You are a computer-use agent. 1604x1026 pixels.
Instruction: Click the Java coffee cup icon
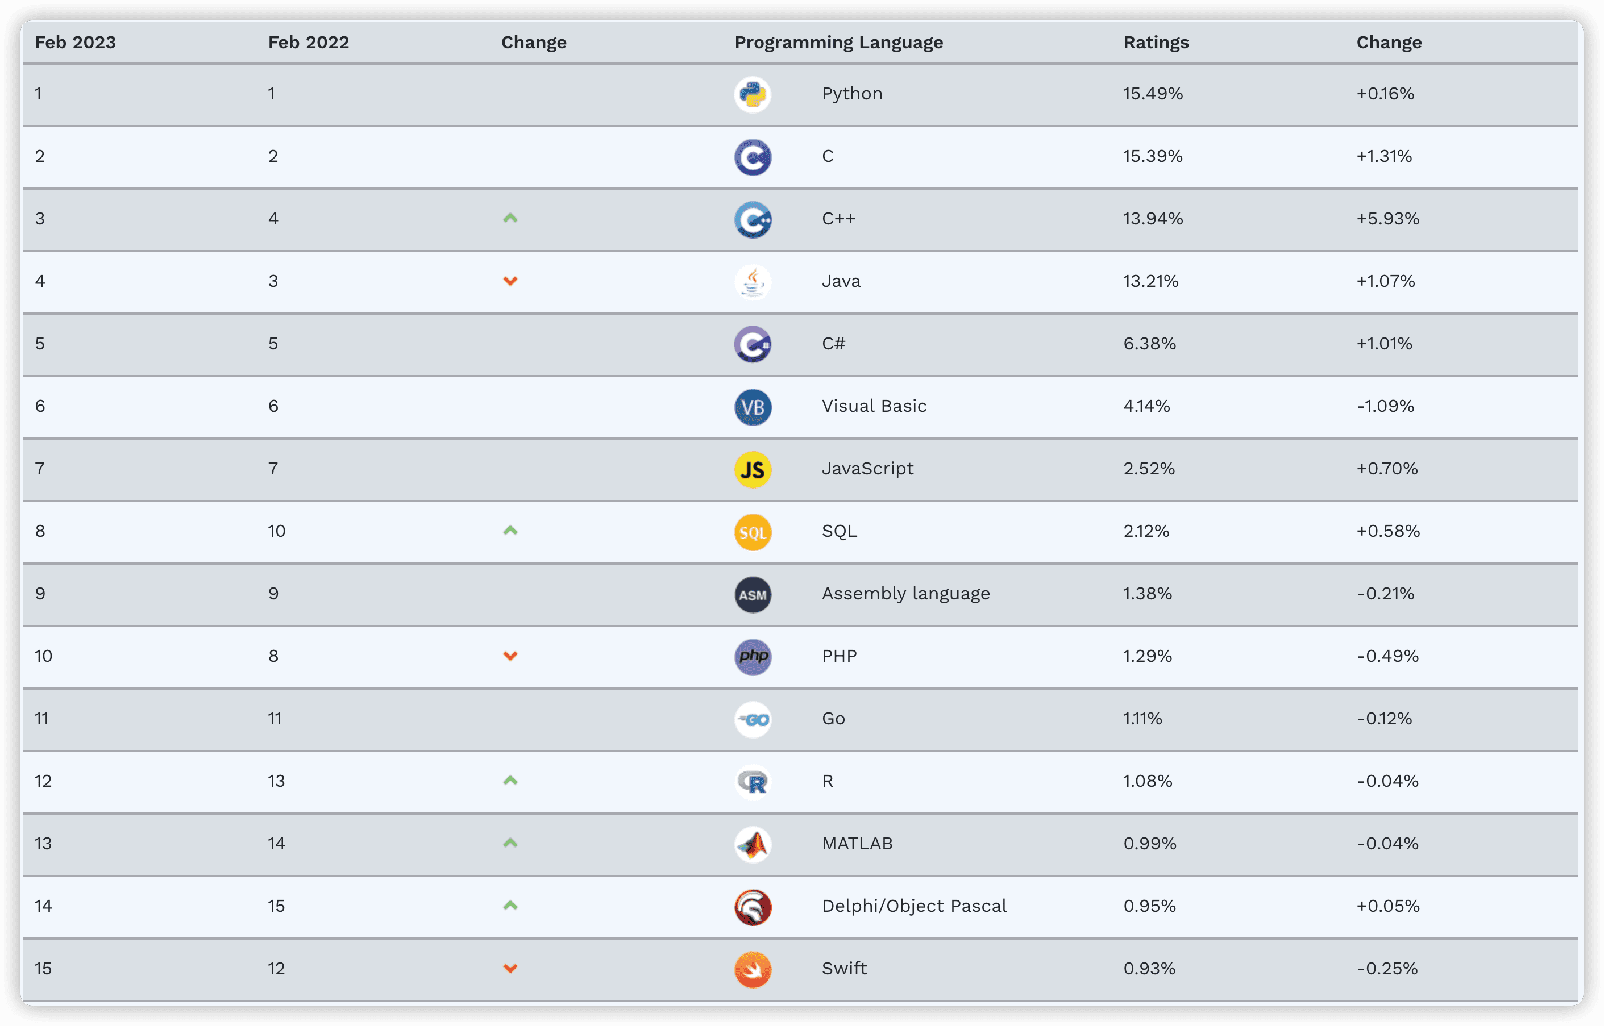pyautogui.click(x=753, y=282)
